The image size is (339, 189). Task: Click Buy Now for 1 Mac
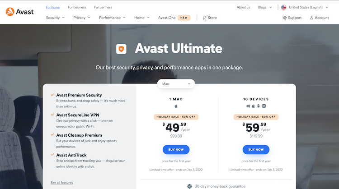click(x=176, y=150)
